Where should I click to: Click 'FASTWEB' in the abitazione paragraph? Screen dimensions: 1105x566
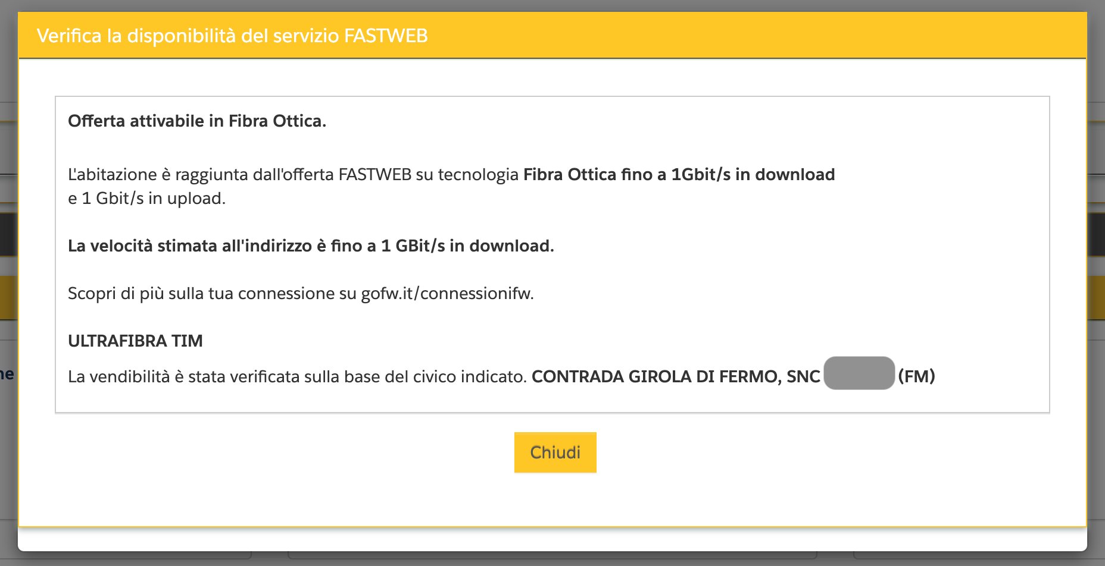pyautogui.click(x=374, y=175)
